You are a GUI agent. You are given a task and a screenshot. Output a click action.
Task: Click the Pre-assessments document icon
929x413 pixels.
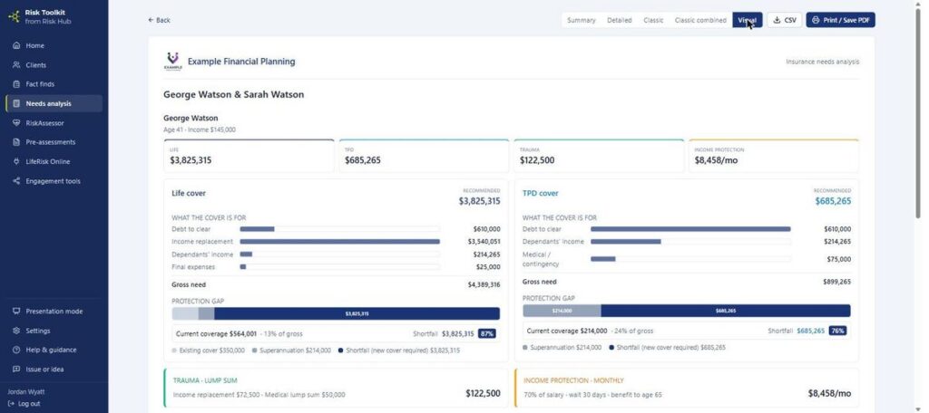coord(16,142)
